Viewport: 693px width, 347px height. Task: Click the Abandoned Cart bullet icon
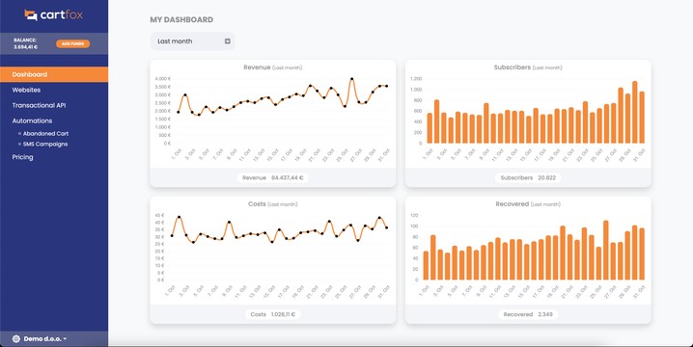pos(20,133)
